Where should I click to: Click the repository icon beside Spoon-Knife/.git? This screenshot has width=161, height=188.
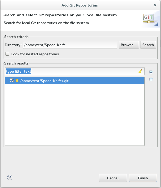[x=17, y=80]
